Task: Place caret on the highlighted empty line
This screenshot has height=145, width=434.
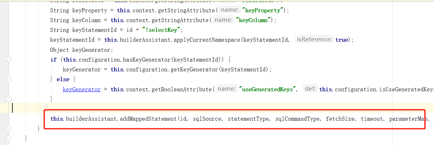Action: tap(222, 108)
